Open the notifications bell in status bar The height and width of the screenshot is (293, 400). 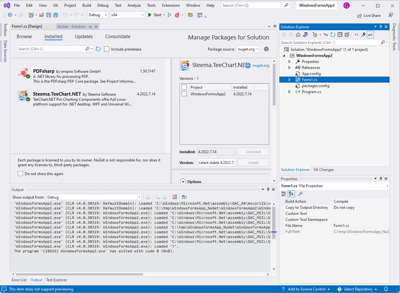[386, 289]
